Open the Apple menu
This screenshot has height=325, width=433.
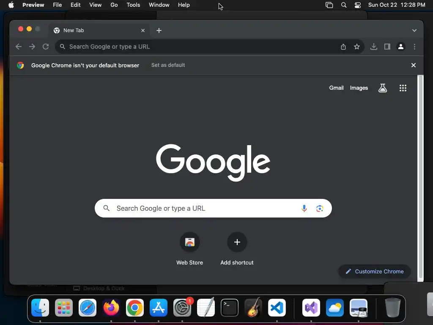(11, 5)
